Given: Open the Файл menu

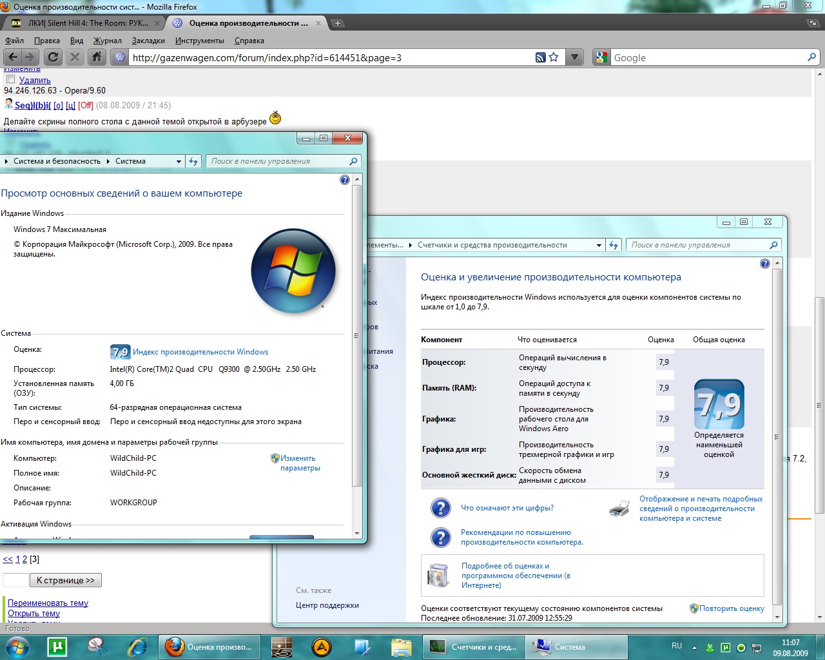Looking at the screenshot, I should point(14,41).
